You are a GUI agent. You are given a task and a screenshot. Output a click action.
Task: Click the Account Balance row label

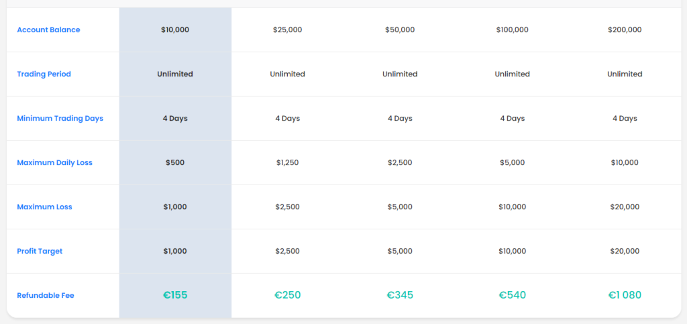[x=48, y=30]
